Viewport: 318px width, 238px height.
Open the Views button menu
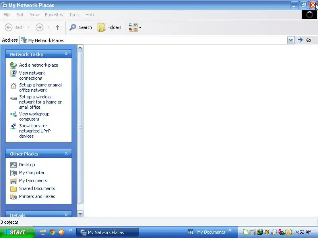pyautogui.click(x=135, y=27)
